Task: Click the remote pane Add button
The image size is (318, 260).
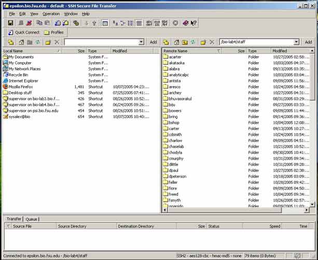Action: (x=309, y=42)
